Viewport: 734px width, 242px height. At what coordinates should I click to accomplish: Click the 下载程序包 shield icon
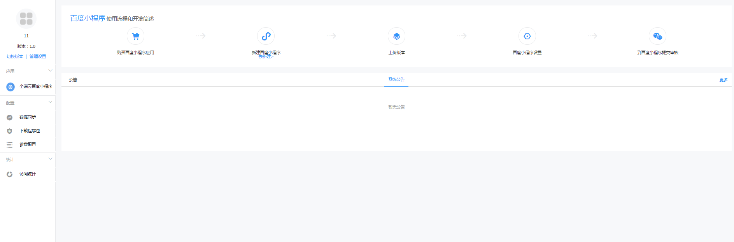(x=10, y=131)
